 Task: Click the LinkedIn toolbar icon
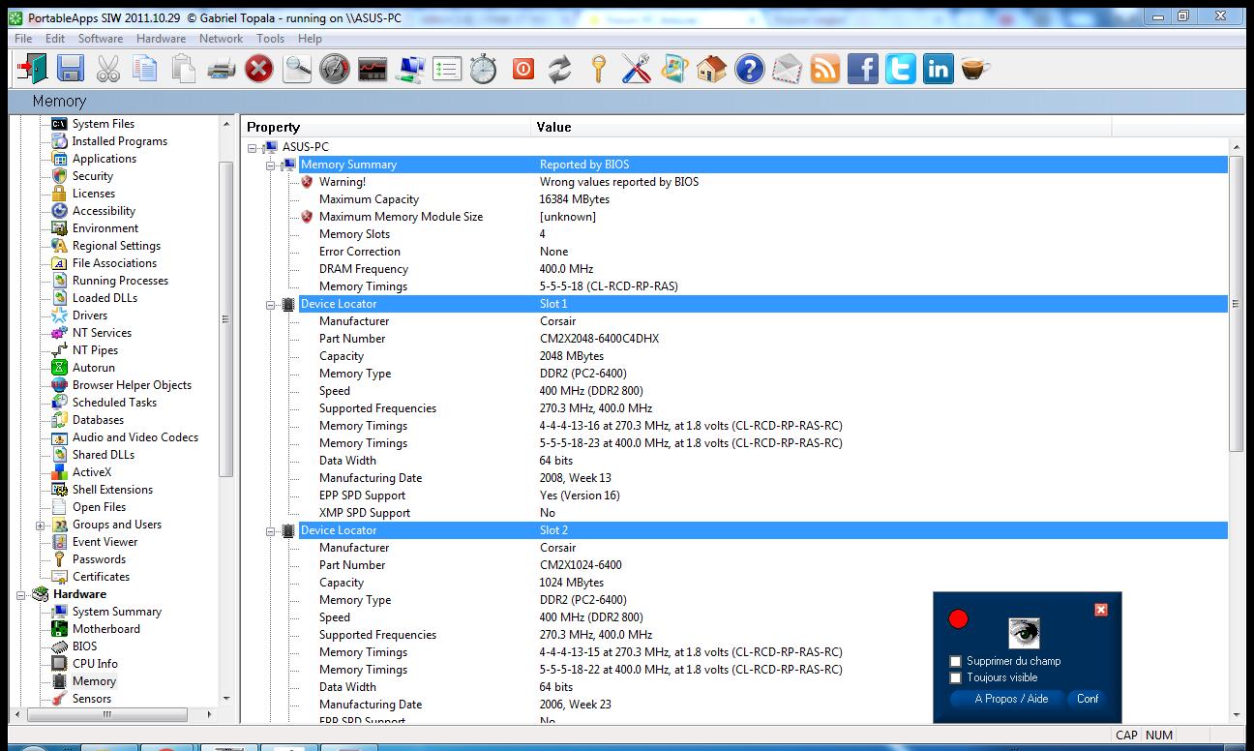tap(939, 69)
